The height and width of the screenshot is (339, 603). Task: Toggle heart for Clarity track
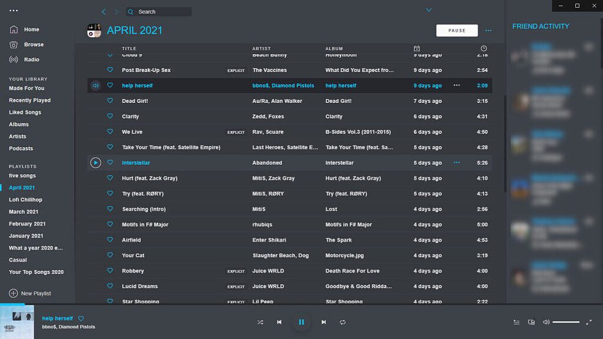coord(110,116)
